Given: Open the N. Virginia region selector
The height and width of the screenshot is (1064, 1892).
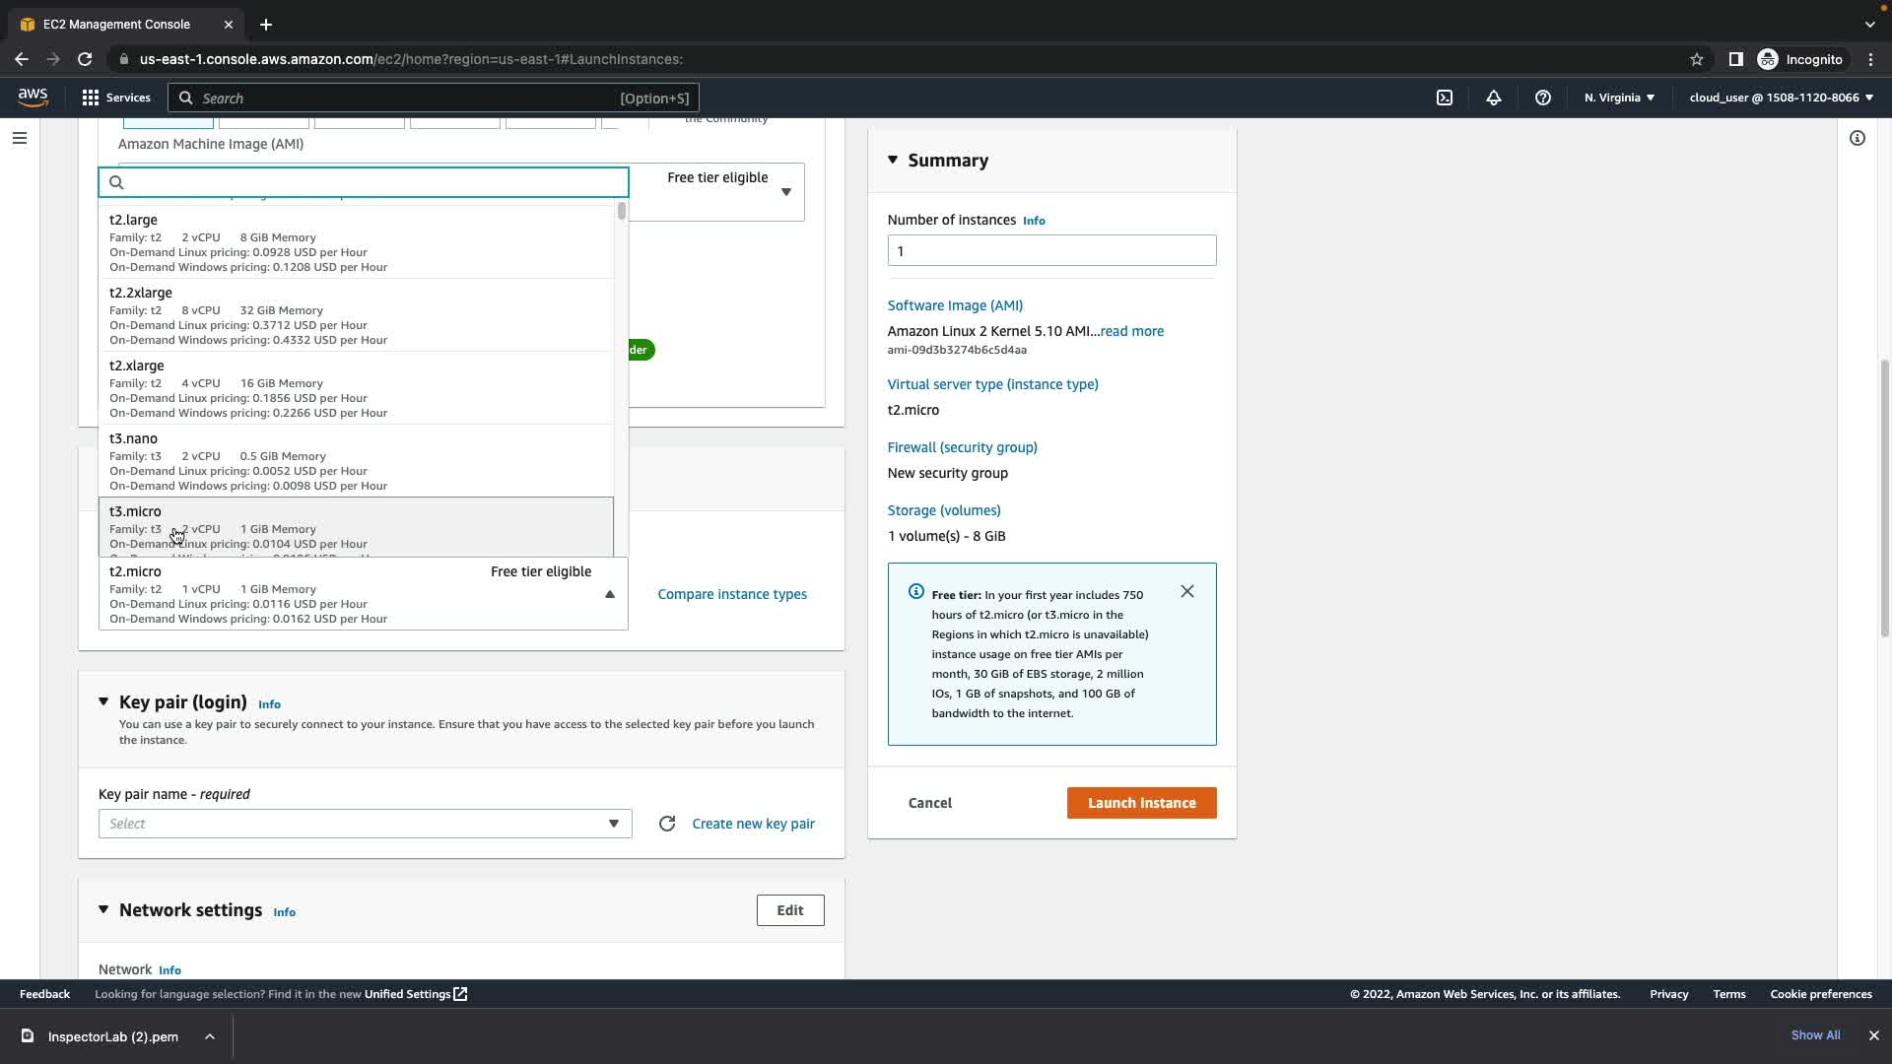Looking at the screenshot, I should point(1619,98).
